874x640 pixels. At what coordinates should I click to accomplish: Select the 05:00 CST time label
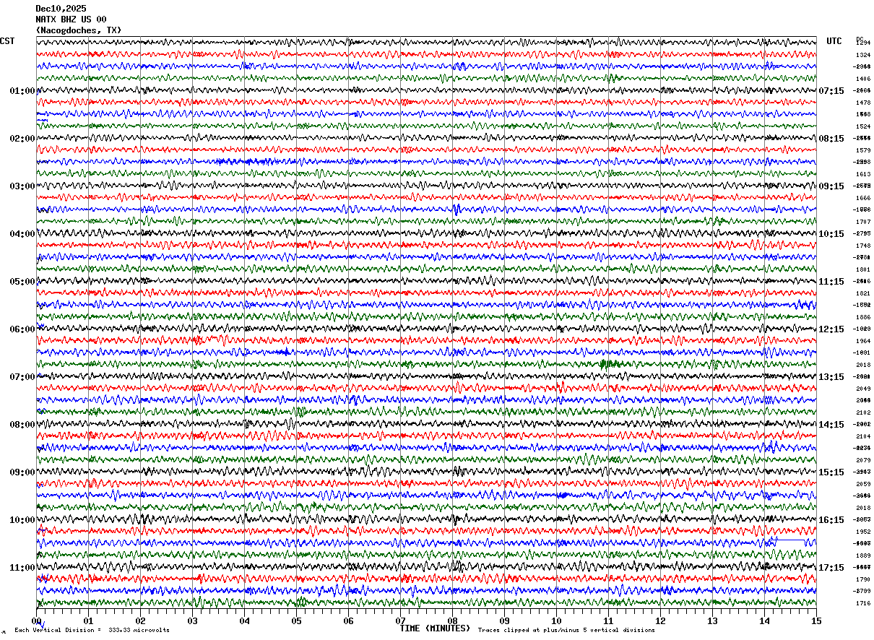pyautogui.click(x=22, y=282)
